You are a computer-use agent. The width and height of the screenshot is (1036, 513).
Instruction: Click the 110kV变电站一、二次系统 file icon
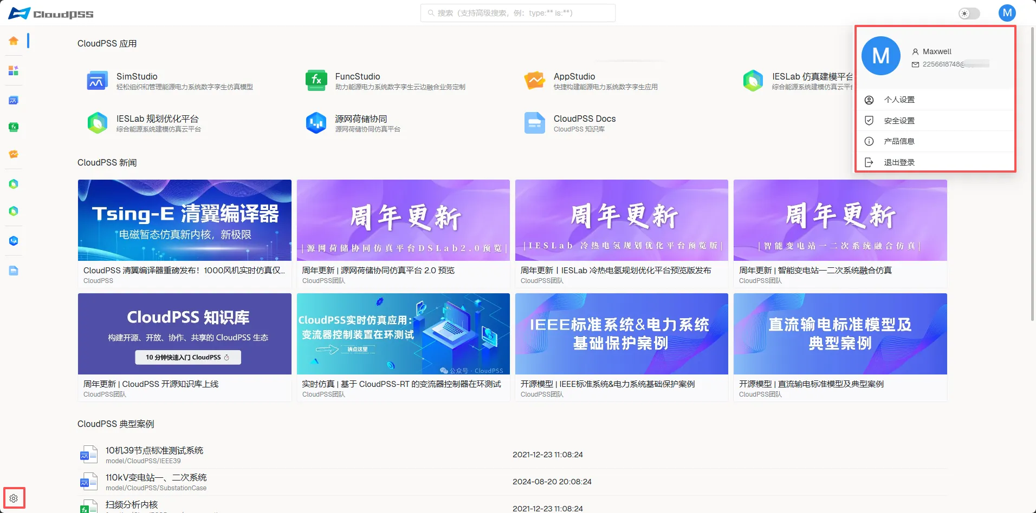coord(88,482)
